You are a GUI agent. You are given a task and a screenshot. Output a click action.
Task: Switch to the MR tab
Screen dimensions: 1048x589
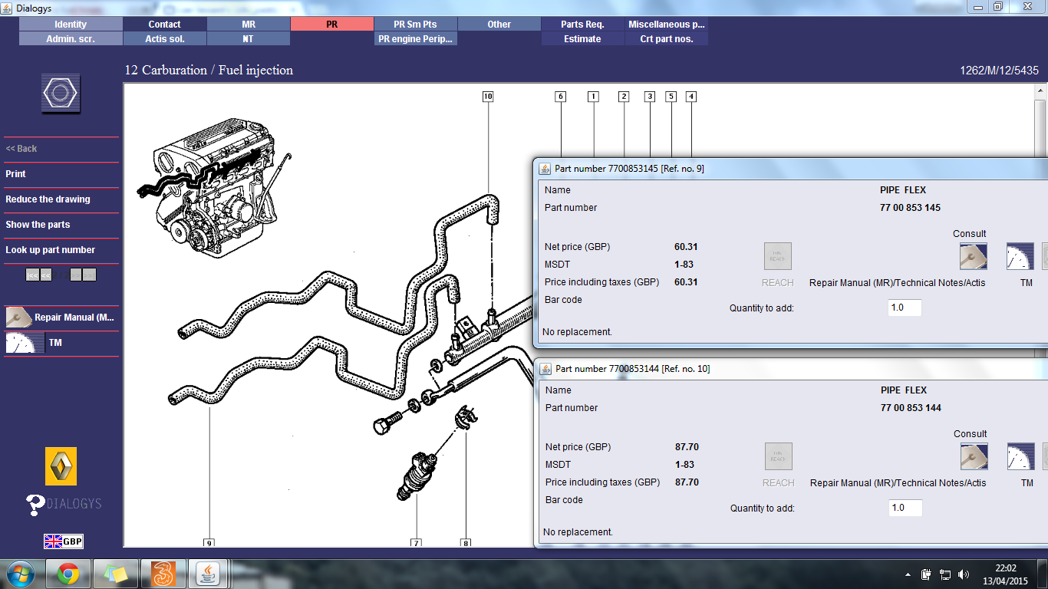[249, 24]
